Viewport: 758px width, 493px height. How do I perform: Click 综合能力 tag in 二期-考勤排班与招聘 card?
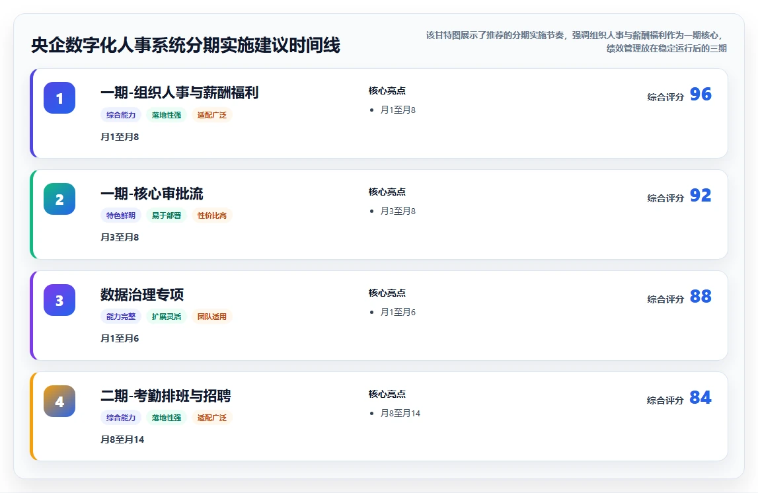tap(121, 418)
